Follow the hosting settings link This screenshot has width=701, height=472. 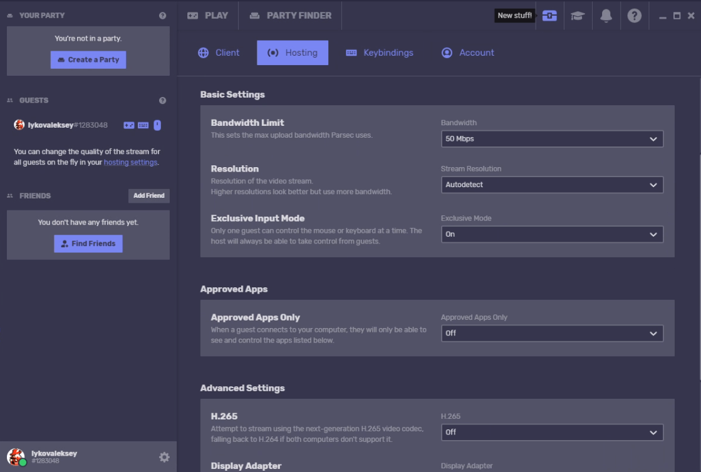[130, 163]
